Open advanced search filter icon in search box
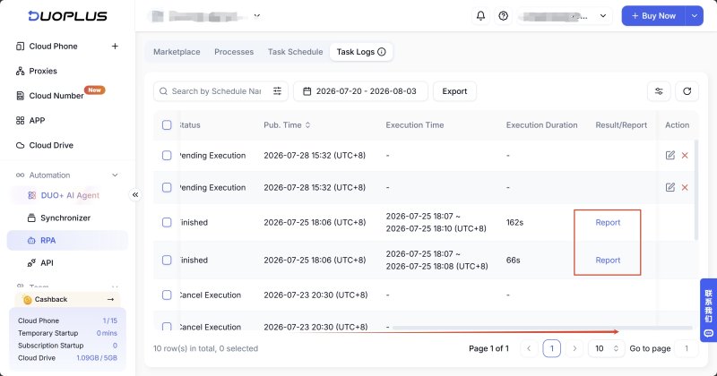Screen dimensions: 717x376 (277, 91)
